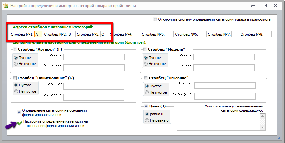The height and width of the screenshot is (143, 285).
Task: Click the lower text field in Описание group
Action: tap(225, 96)
